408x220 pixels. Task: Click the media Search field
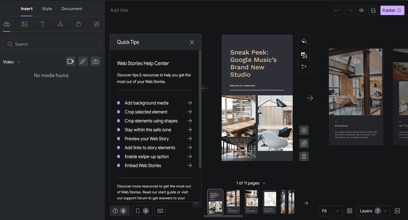[52, 44]
